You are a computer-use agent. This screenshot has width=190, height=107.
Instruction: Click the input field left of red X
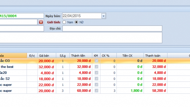pos(18,22)
